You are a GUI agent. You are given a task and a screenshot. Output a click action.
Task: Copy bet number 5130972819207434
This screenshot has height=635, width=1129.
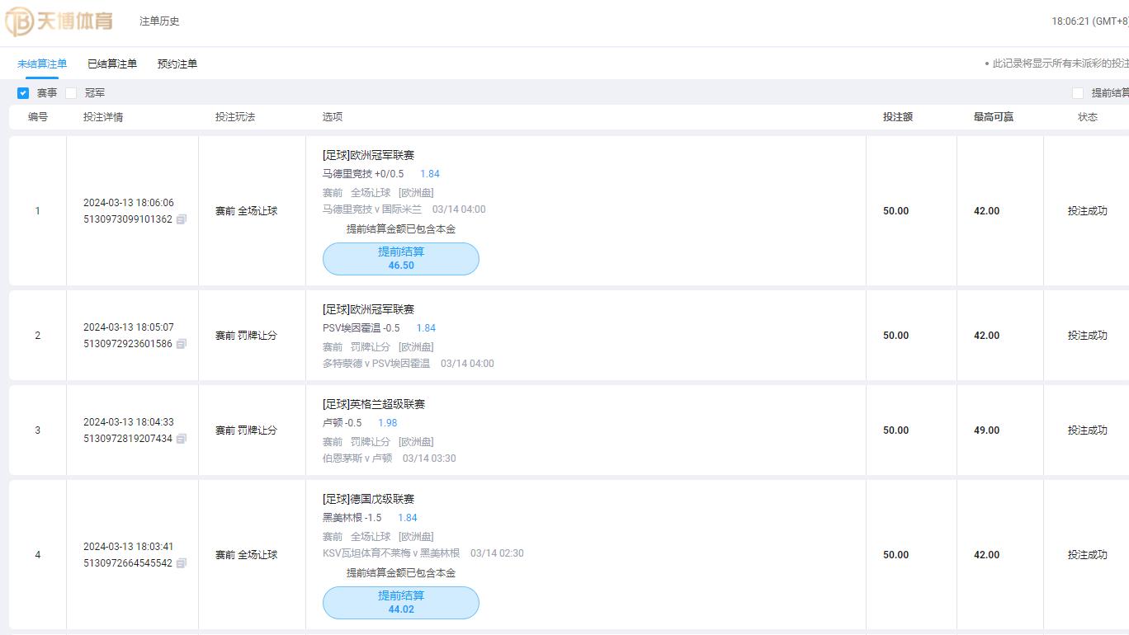click(x=182, y=439)
